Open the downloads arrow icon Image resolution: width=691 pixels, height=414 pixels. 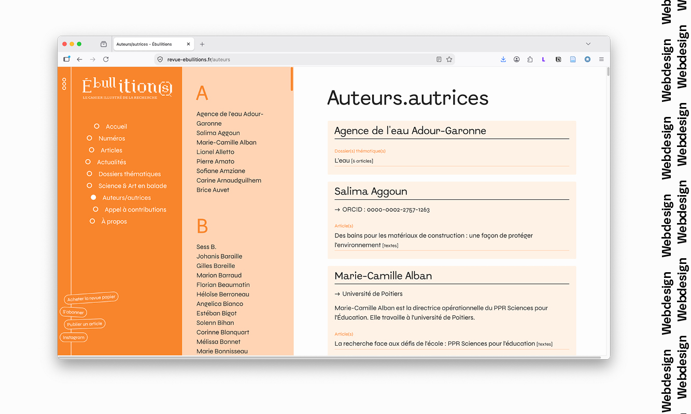pyautogui.click(x=503, y=60)
